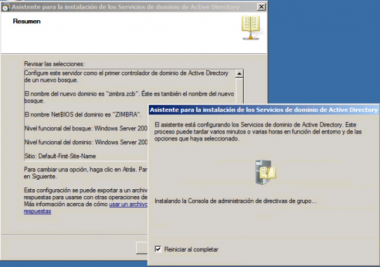Screen dimensions: 380x267
Task: Click the partially hidden wizard button
Action: [x=142, y=248]
